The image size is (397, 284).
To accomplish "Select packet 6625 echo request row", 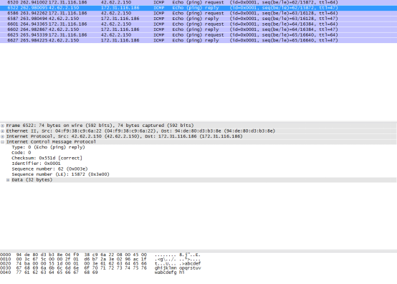I will pyautogui.click(x=198, y=35).
